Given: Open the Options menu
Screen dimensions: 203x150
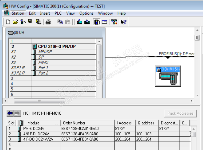Looking at the screenshot, I should coord(86,13).
